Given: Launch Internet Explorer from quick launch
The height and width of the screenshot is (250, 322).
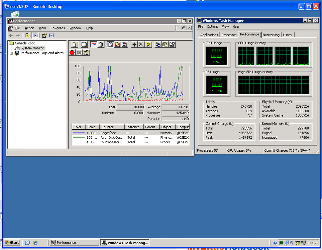Looking at the screenshot, I should tap(35, 243).
